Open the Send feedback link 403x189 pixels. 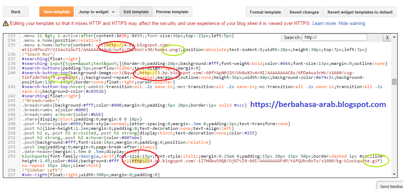pos(391,187)
